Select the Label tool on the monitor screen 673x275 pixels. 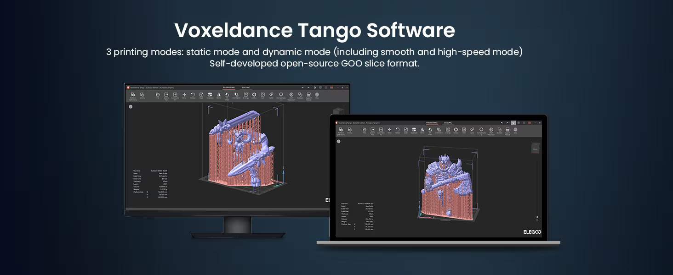pyautogui.click(x=271, y=95)
